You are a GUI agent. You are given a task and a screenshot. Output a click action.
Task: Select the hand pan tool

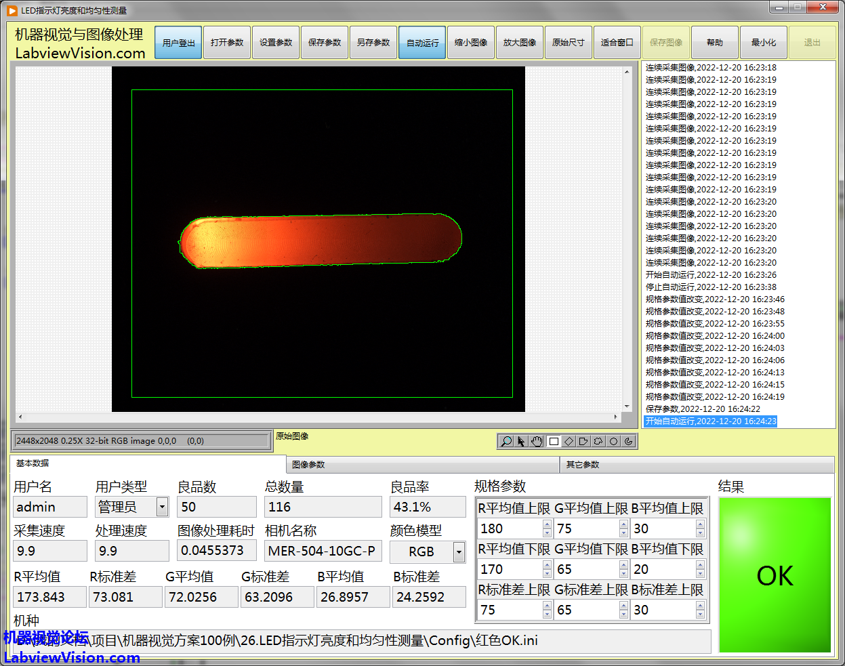537,441
